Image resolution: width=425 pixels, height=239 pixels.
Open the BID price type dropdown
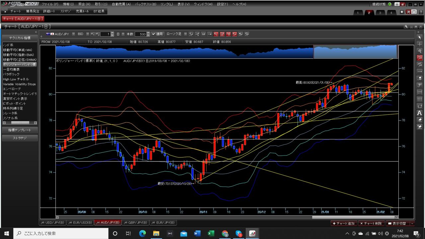pyautogui.click(x=88, y=34)
